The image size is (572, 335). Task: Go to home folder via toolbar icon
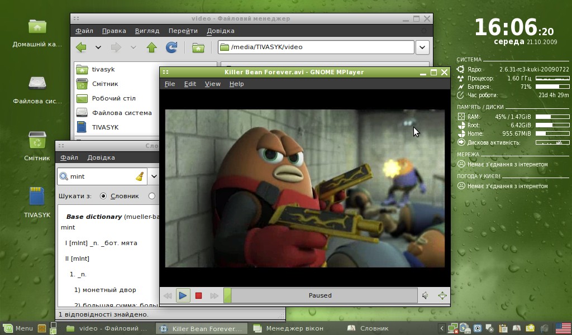(198, 47)
